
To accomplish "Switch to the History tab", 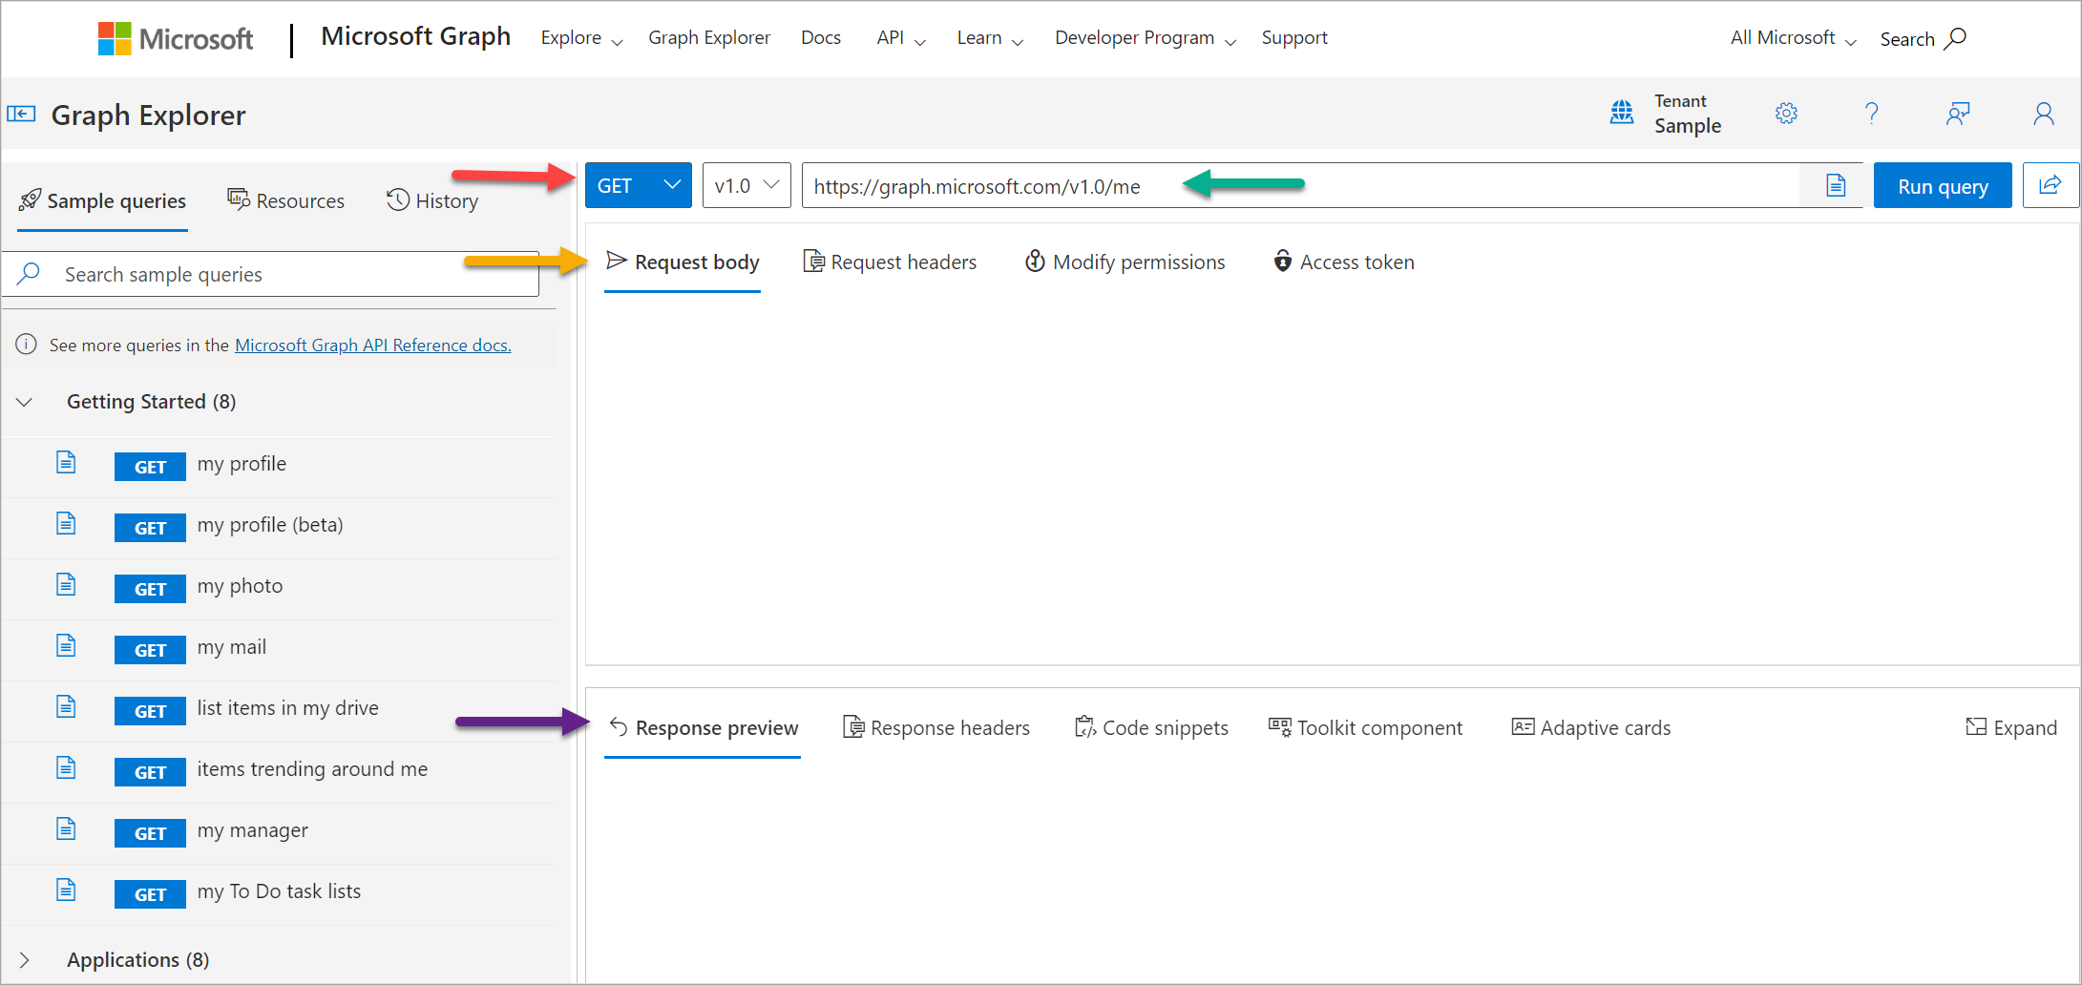I will point(432,200).
